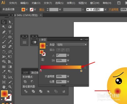This screenshot has height=104, width=127.
Task: Click the Outline pathfinder icon
Action: tap(56, 91)
